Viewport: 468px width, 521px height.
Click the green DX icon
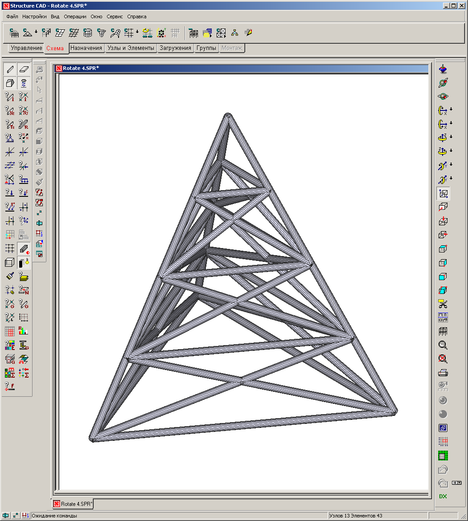pyautogui.click(x=443, y=496)
